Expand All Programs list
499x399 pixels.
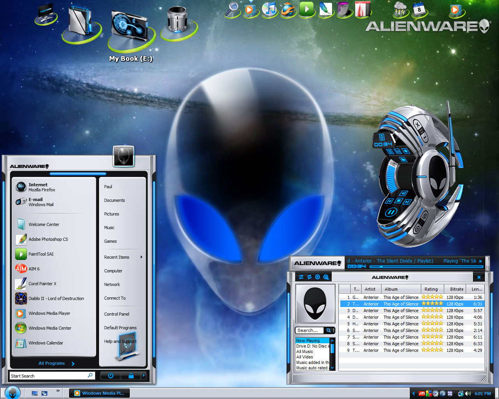click(56, 363)
